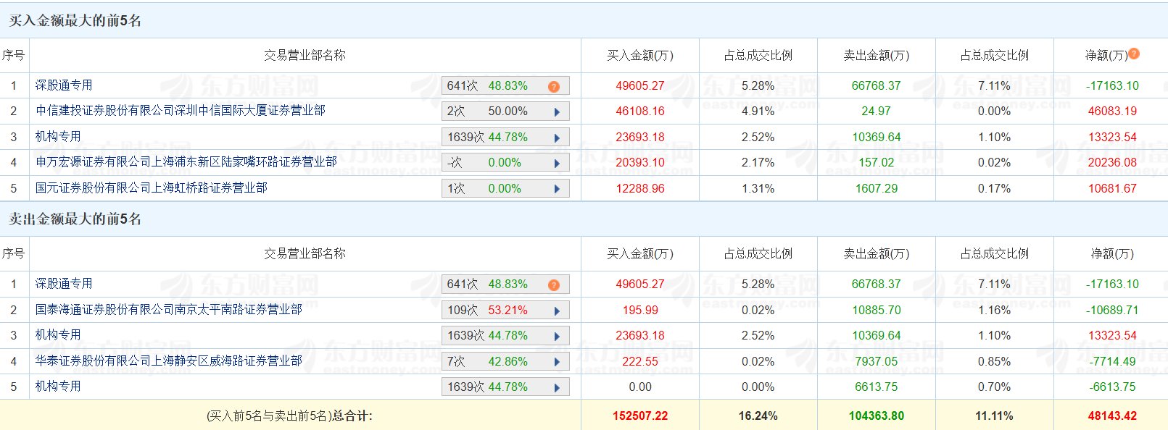Open 深股通专用 link in buy table

coord(64,85)
